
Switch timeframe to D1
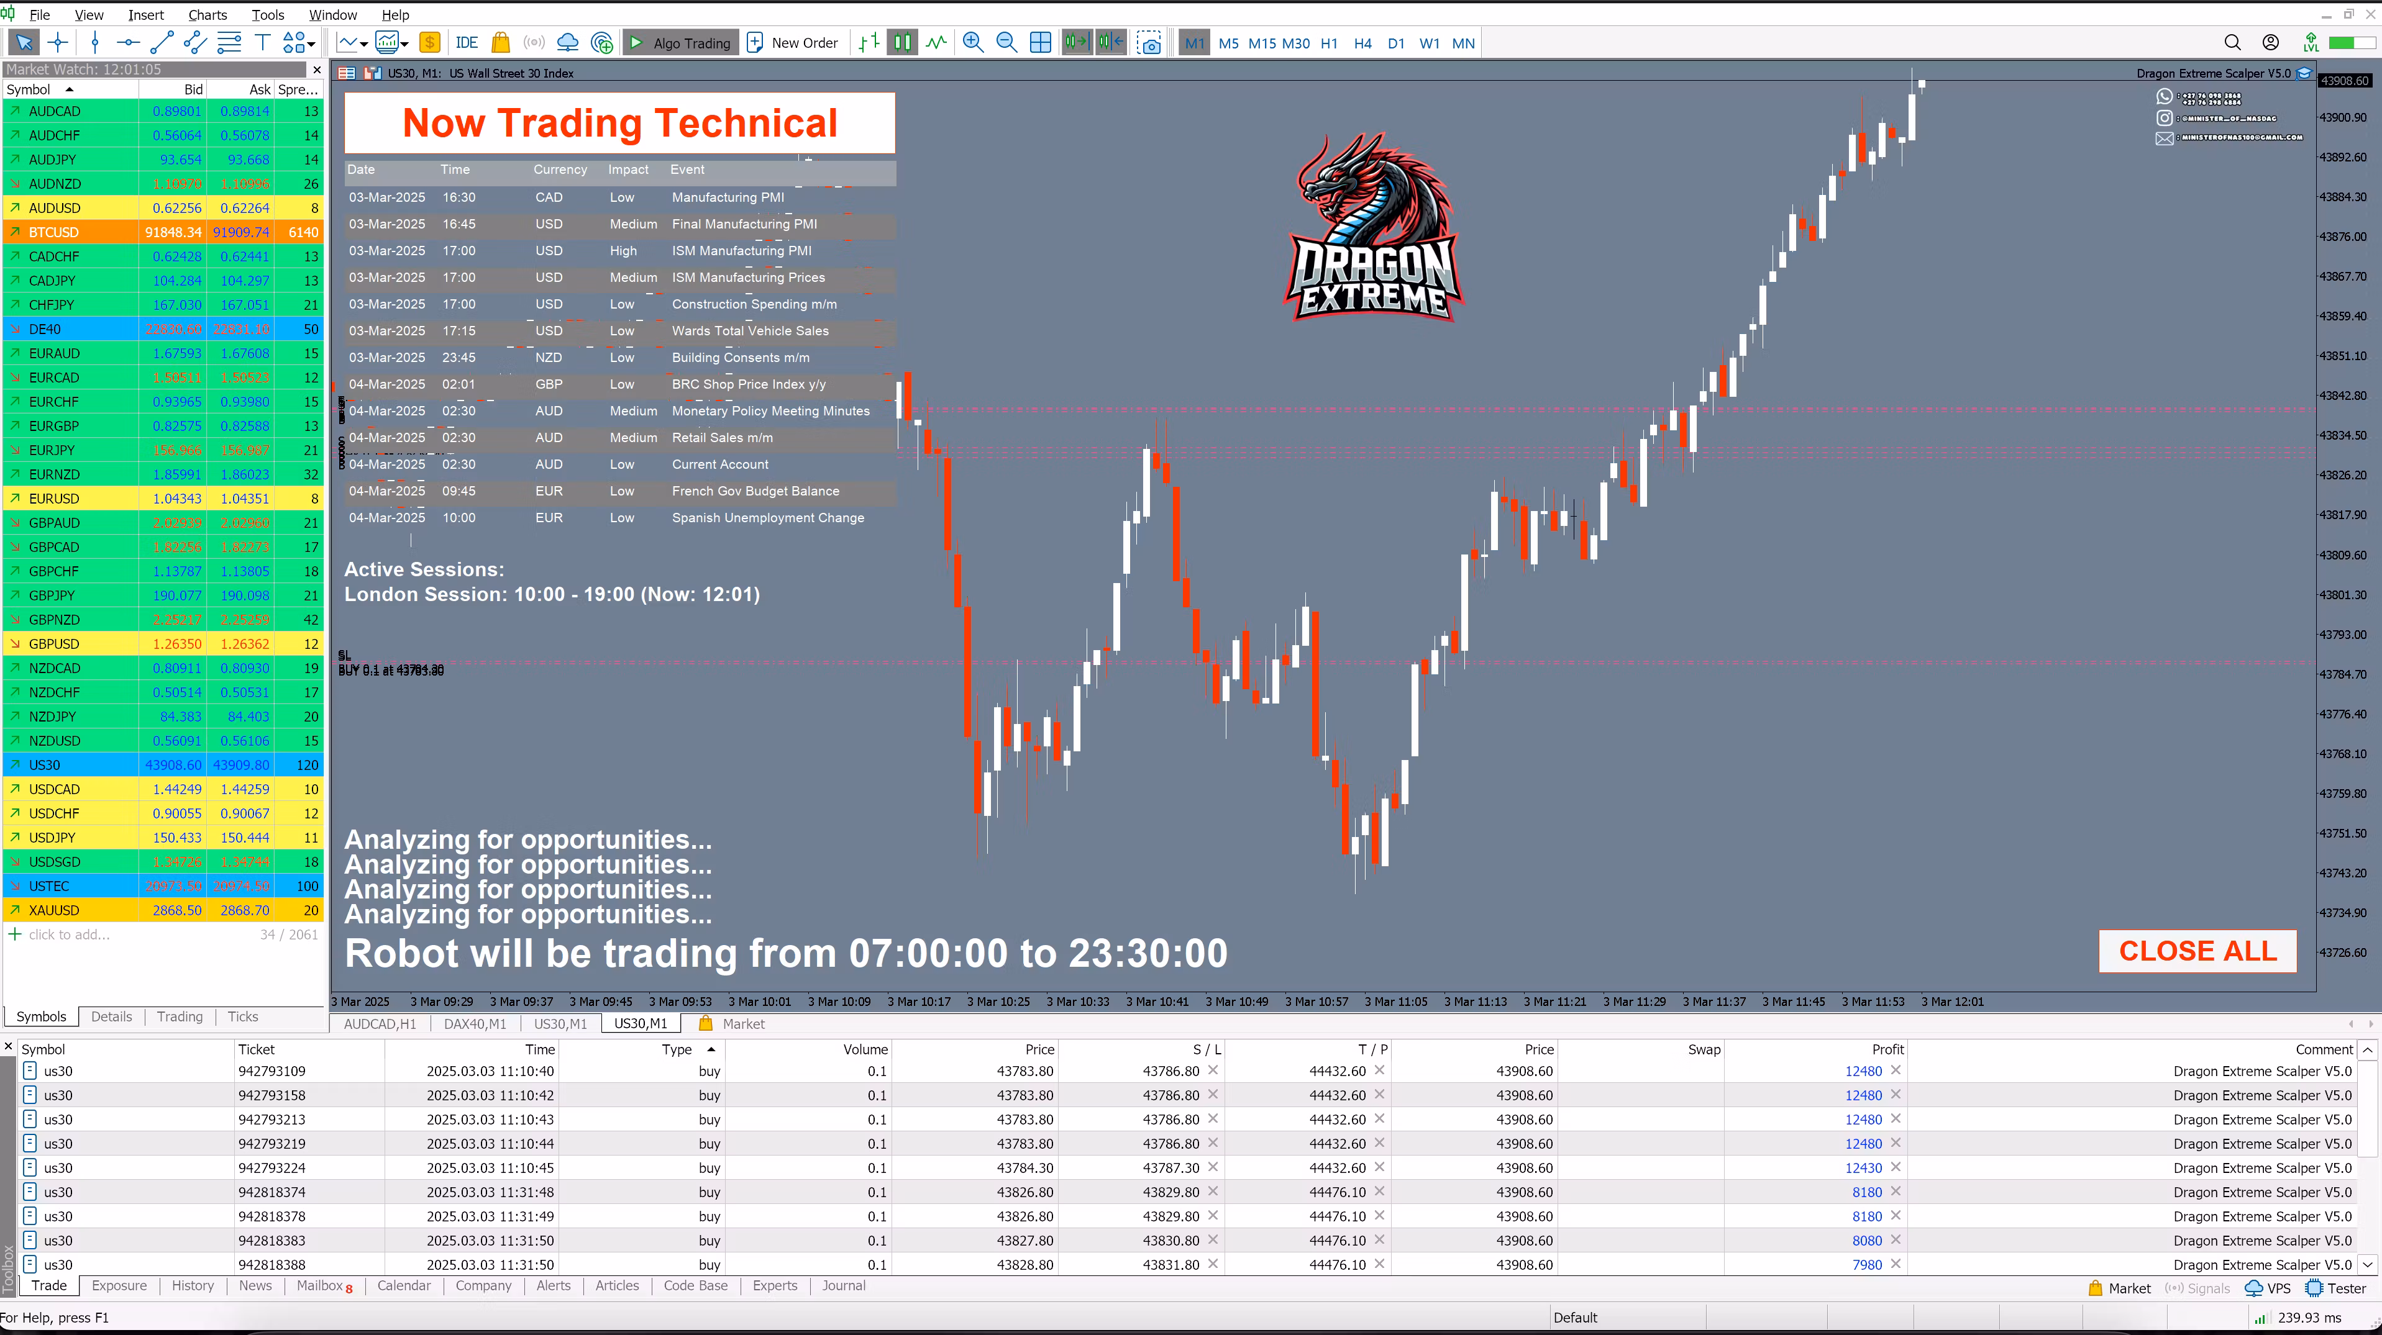coord(1396,43)
